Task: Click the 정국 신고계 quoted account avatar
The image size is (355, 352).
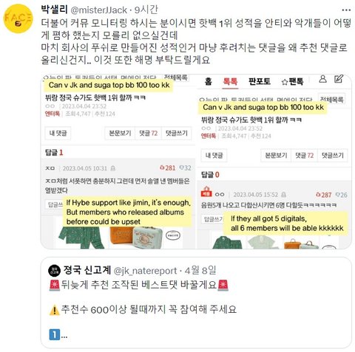Action: point(54,271)
